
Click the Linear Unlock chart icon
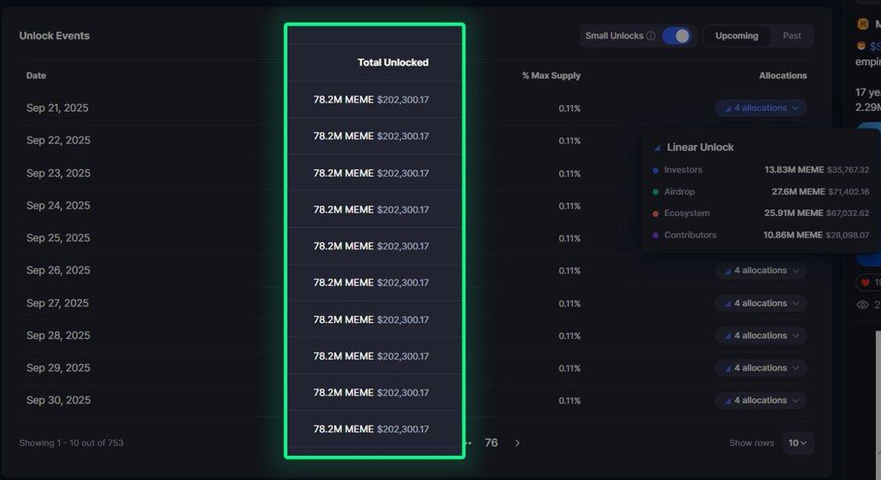656,148
